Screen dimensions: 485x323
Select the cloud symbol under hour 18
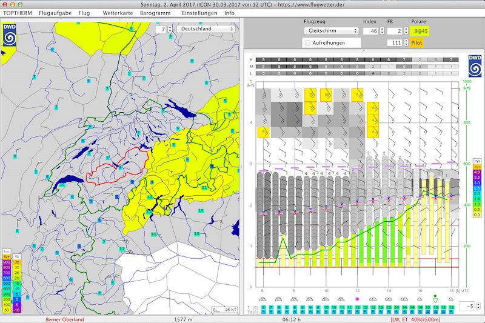(451, 299)
